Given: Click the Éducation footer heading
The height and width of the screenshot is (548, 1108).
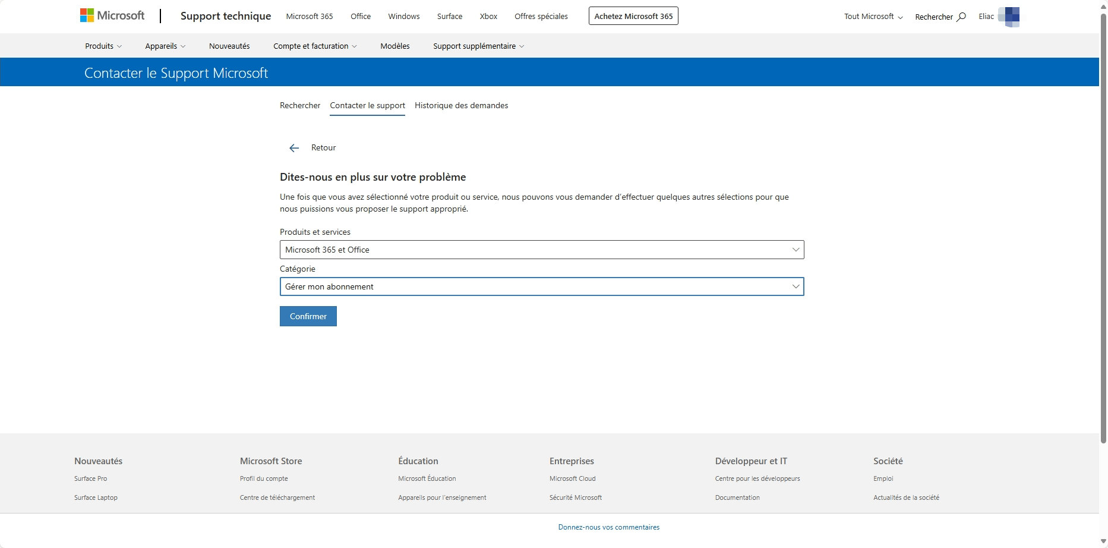Looking at the screenshot, I should (418, 461).
